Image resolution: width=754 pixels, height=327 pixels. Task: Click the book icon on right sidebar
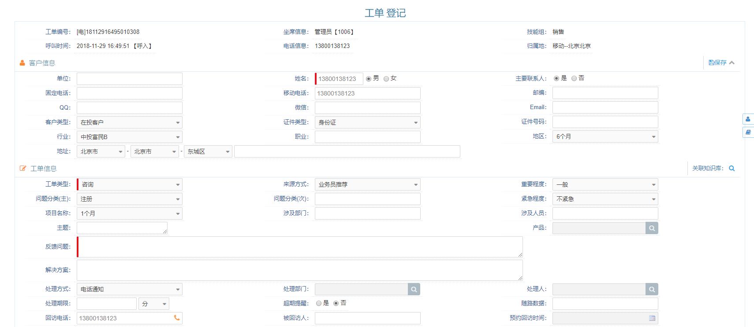click(748, 132)
